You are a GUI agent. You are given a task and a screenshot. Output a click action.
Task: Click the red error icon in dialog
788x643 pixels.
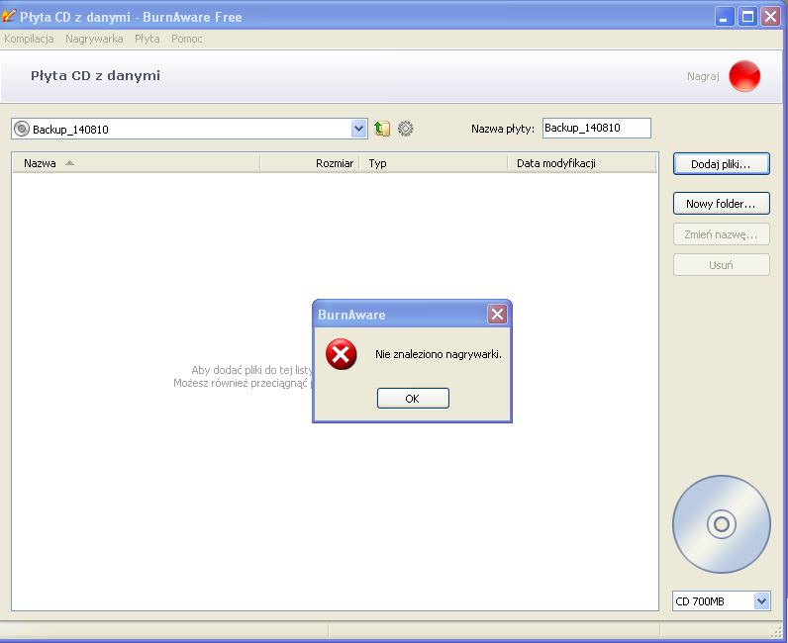click(341, 354)
